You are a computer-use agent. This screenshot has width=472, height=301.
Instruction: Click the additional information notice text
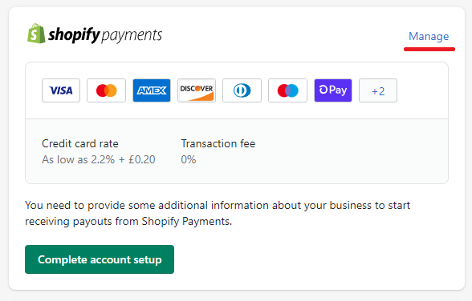218,214
